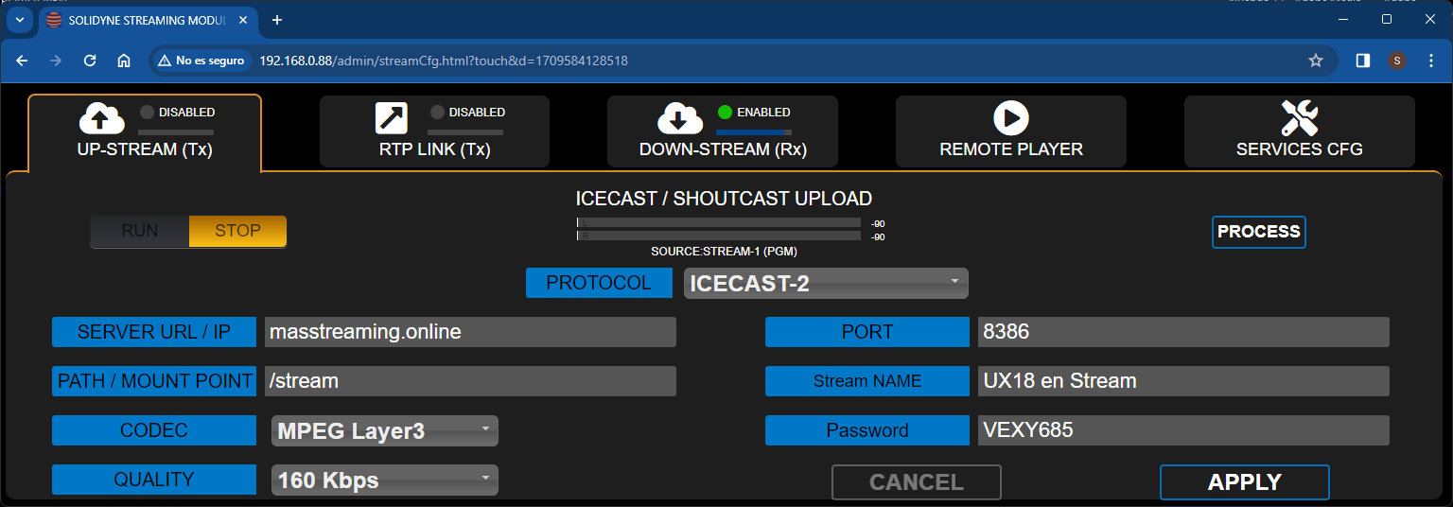Click the QUALITY label
This screenshot has width=1453, height=507.
coord(154,480)
